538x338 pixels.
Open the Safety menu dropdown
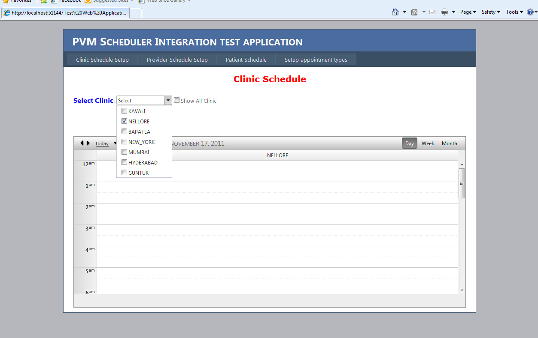click(491, 12)
